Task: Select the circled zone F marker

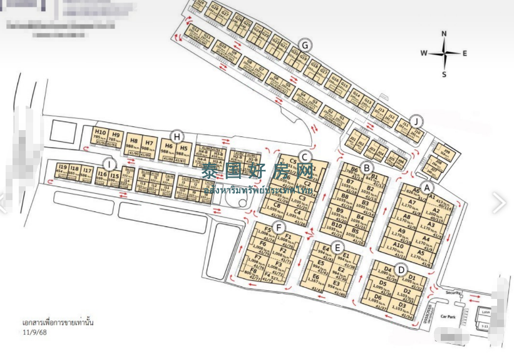Action: pyautogui.click(x=279, y=226)
